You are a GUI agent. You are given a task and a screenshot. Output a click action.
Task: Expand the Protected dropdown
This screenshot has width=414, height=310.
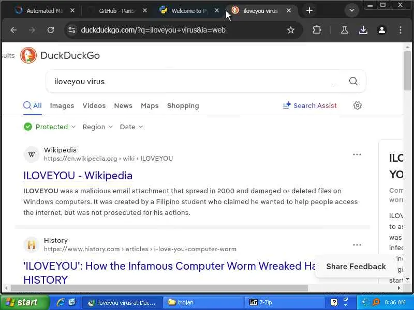[x=50, y=127]
